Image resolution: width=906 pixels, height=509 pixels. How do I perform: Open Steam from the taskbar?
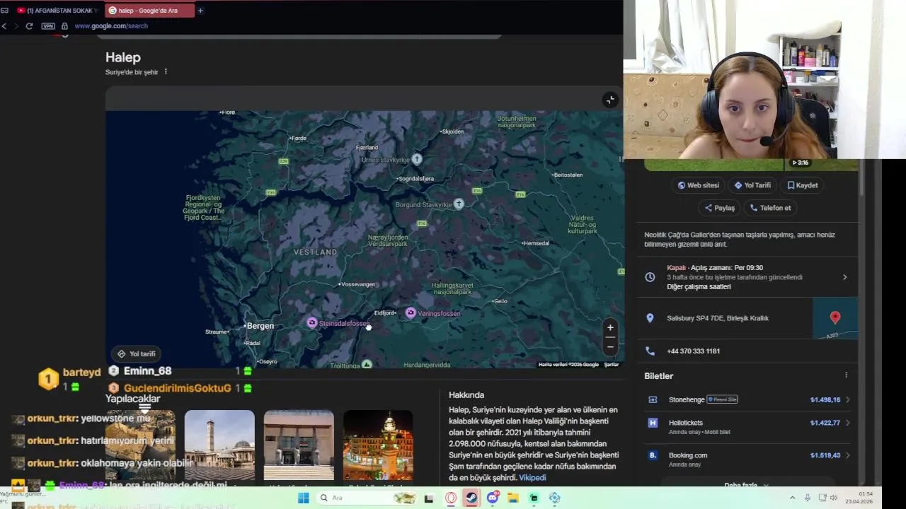(x=471, y=498)
